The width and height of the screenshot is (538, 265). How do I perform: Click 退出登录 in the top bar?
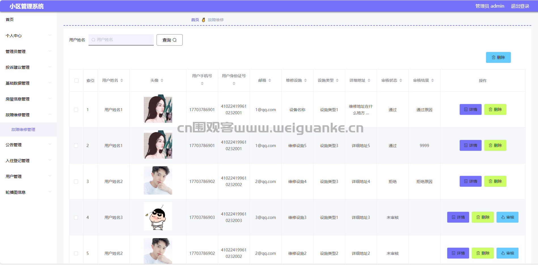click(x=520, y=6)
